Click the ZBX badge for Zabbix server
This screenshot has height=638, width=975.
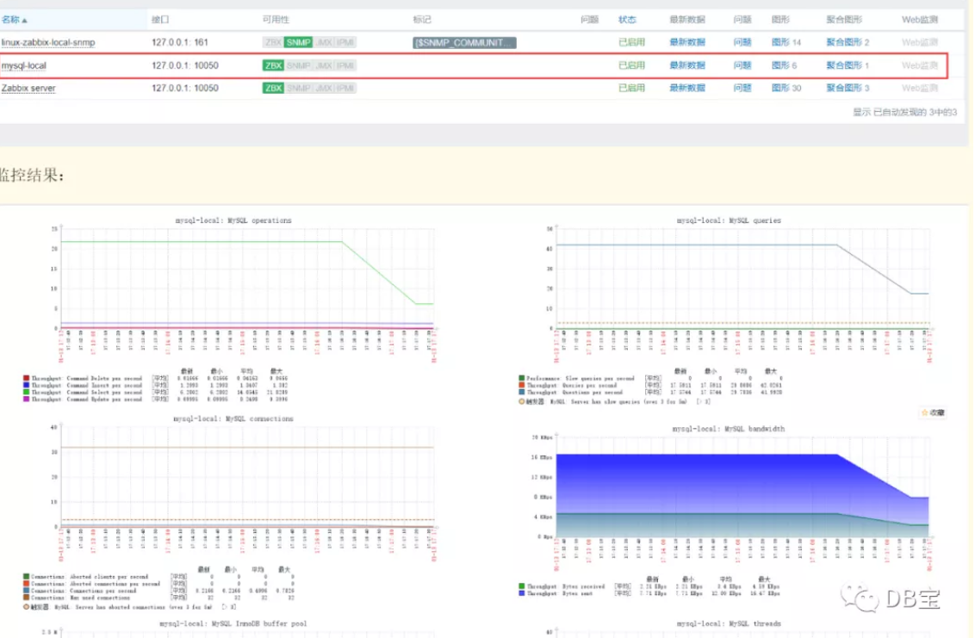coord(273,89)
